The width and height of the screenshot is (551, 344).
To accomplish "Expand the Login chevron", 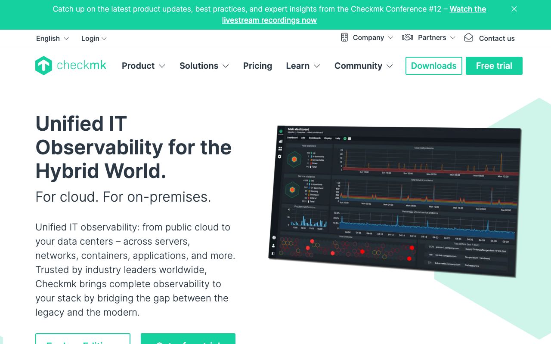I will 104,39.
